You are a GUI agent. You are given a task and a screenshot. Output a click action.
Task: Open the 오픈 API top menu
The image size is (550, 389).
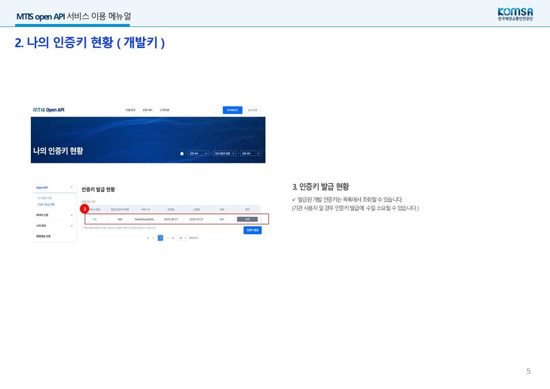pos(147,110)
